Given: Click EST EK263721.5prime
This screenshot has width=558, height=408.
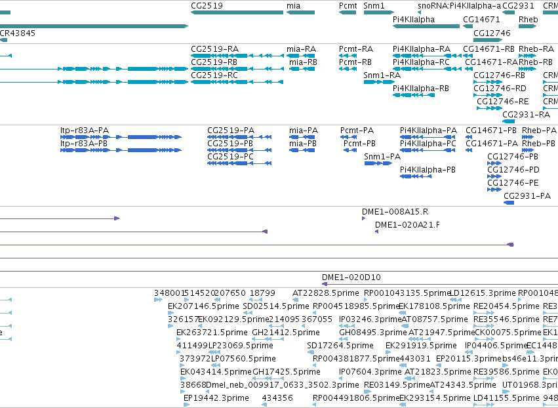Looking at the screenshot, I should click(x=212, y=333).
